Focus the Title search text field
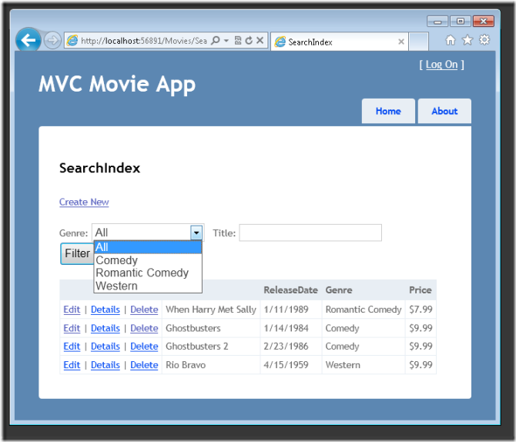This screenshot has width=516, height=442. coord(310,233)
